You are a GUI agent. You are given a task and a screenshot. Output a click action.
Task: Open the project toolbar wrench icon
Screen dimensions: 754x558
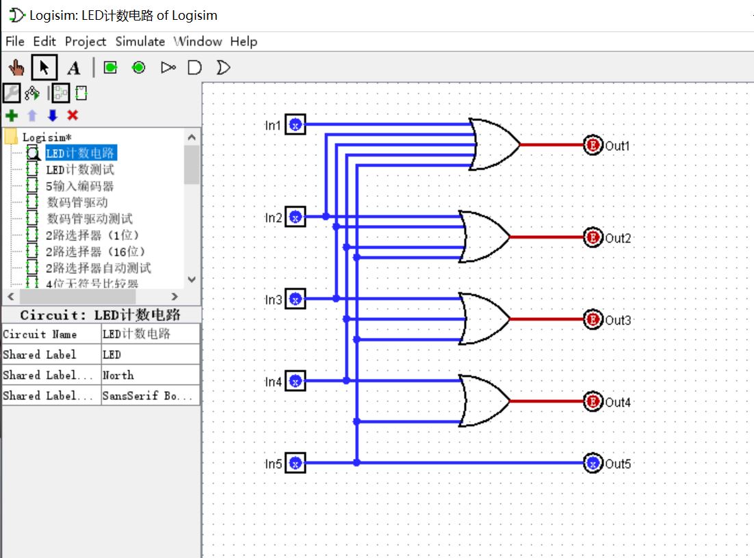pos(10,92)
